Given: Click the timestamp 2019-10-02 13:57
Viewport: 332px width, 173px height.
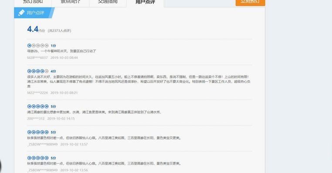Looking at the screenshot, I should (x=74, y=144).
